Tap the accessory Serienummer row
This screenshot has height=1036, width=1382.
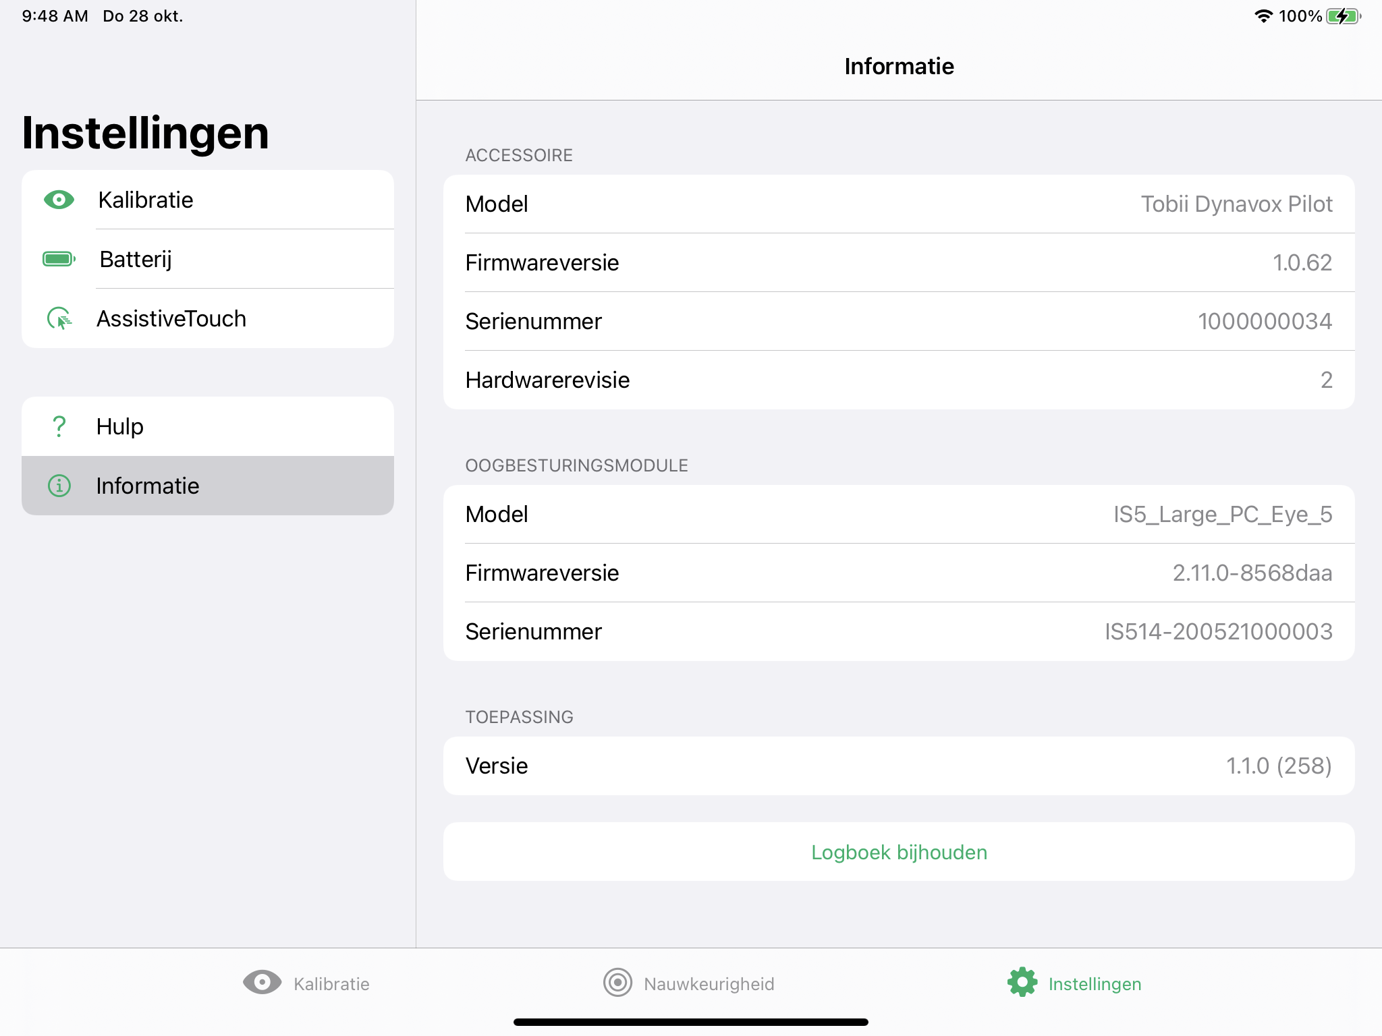tap(899, 321)
